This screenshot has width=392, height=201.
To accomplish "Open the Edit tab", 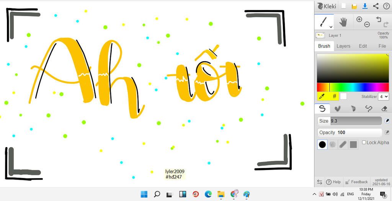I will pos(363,46).
